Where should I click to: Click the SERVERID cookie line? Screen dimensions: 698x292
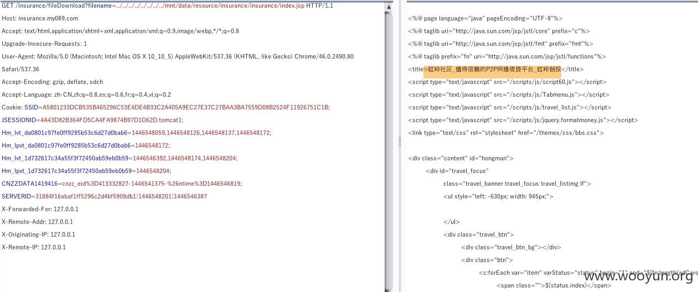[x=104, y=196]
